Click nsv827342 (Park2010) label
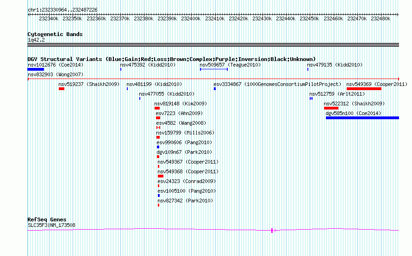This screenshot has width=412, height=256. tap(185, 201)
